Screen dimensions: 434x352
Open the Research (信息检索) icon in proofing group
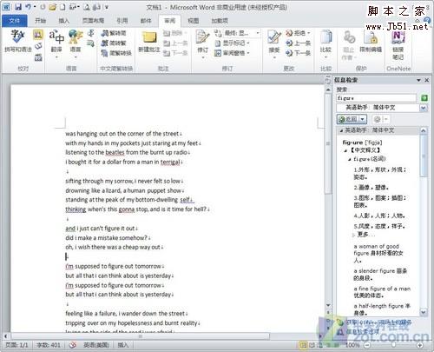coord(38,36)
